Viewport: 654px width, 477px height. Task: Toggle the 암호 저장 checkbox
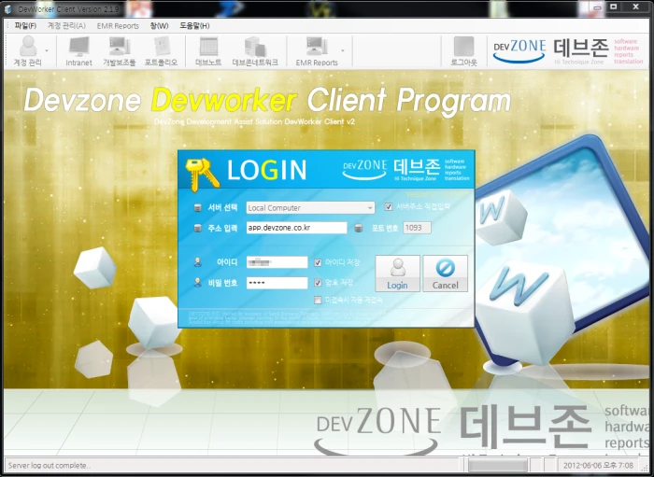[x=318, y=283]
